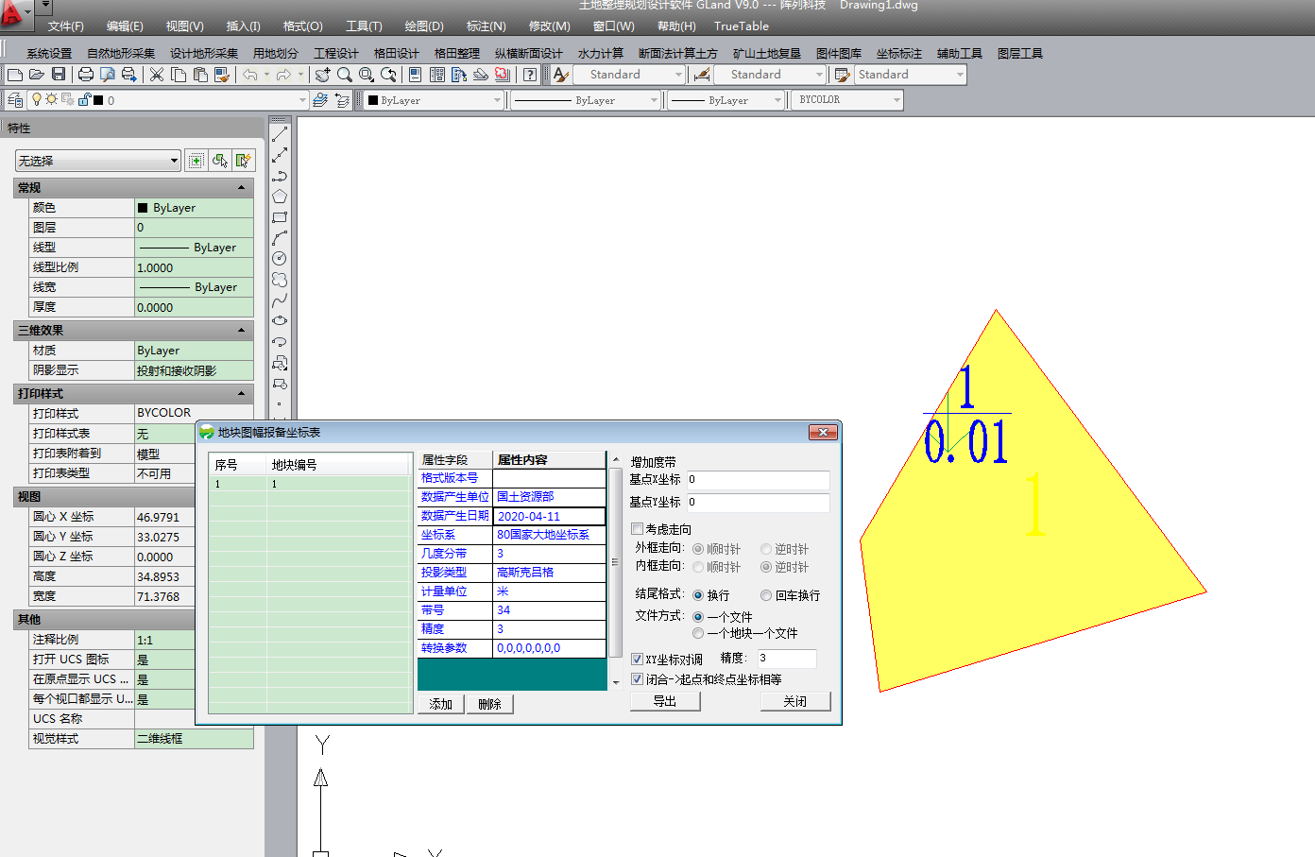Select the Polygon draw tool
This screenshot has height=857, width=1315.
[x=280, y=197]
